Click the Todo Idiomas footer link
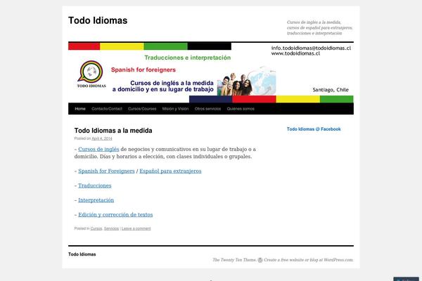The height and width of the screenshot is (281, 422). [x=82, y=254]
